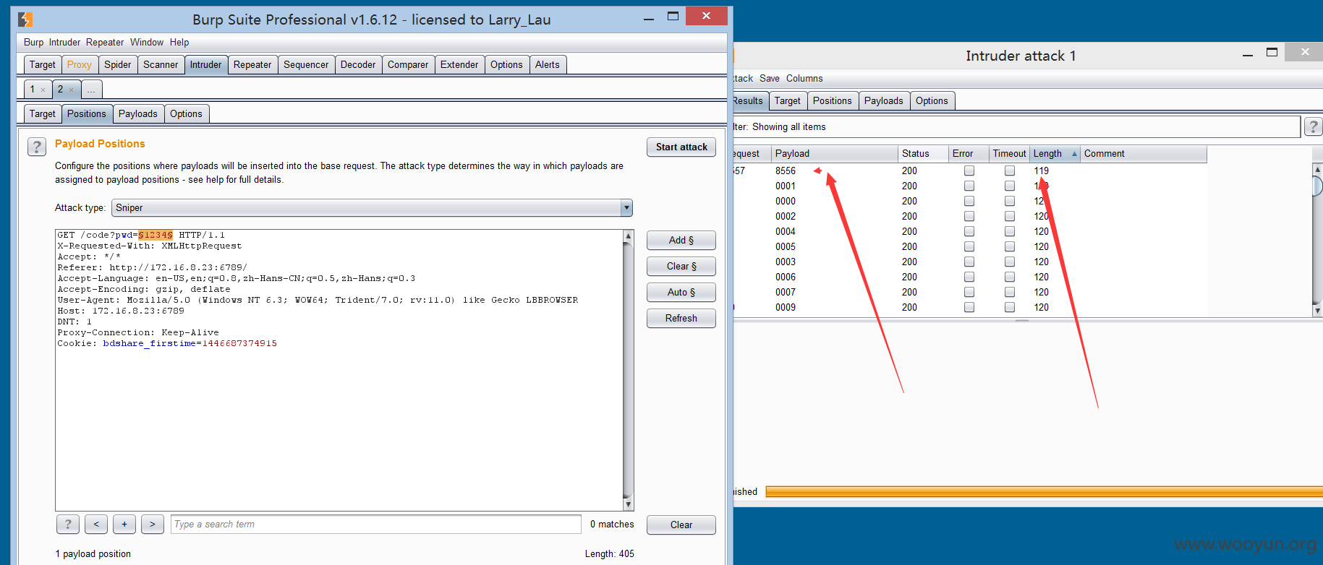Toggle Error checkbox for payload 0002
The image size is (1323, 565).
pyautogui.click(x=969, y=217)
